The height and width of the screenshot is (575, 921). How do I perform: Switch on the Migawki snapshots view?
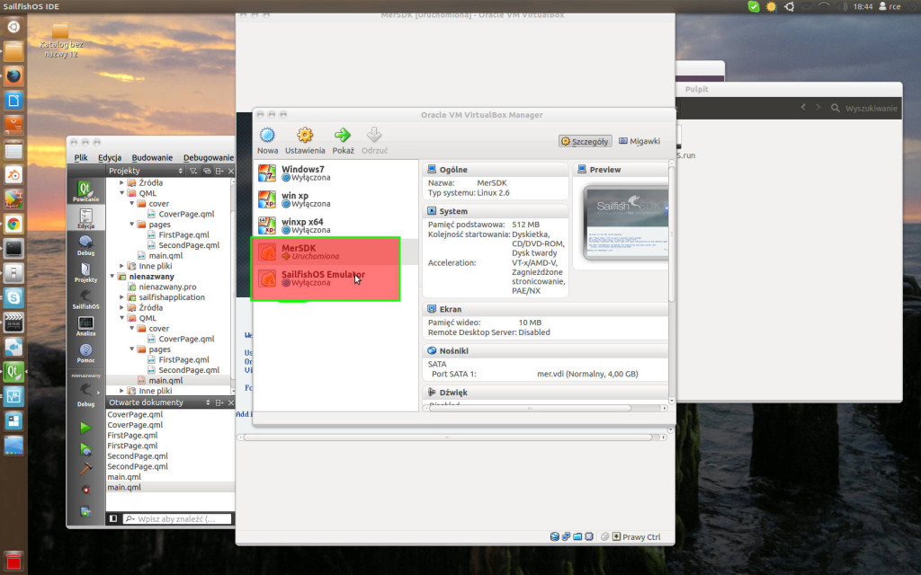(641, 140)
